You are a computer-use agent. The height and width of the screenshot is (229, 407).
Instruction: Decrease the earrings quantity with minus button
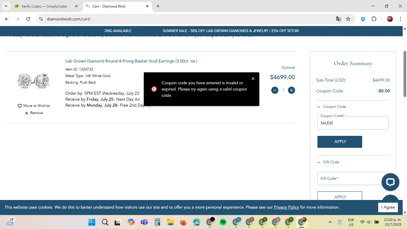click(275, 90)
